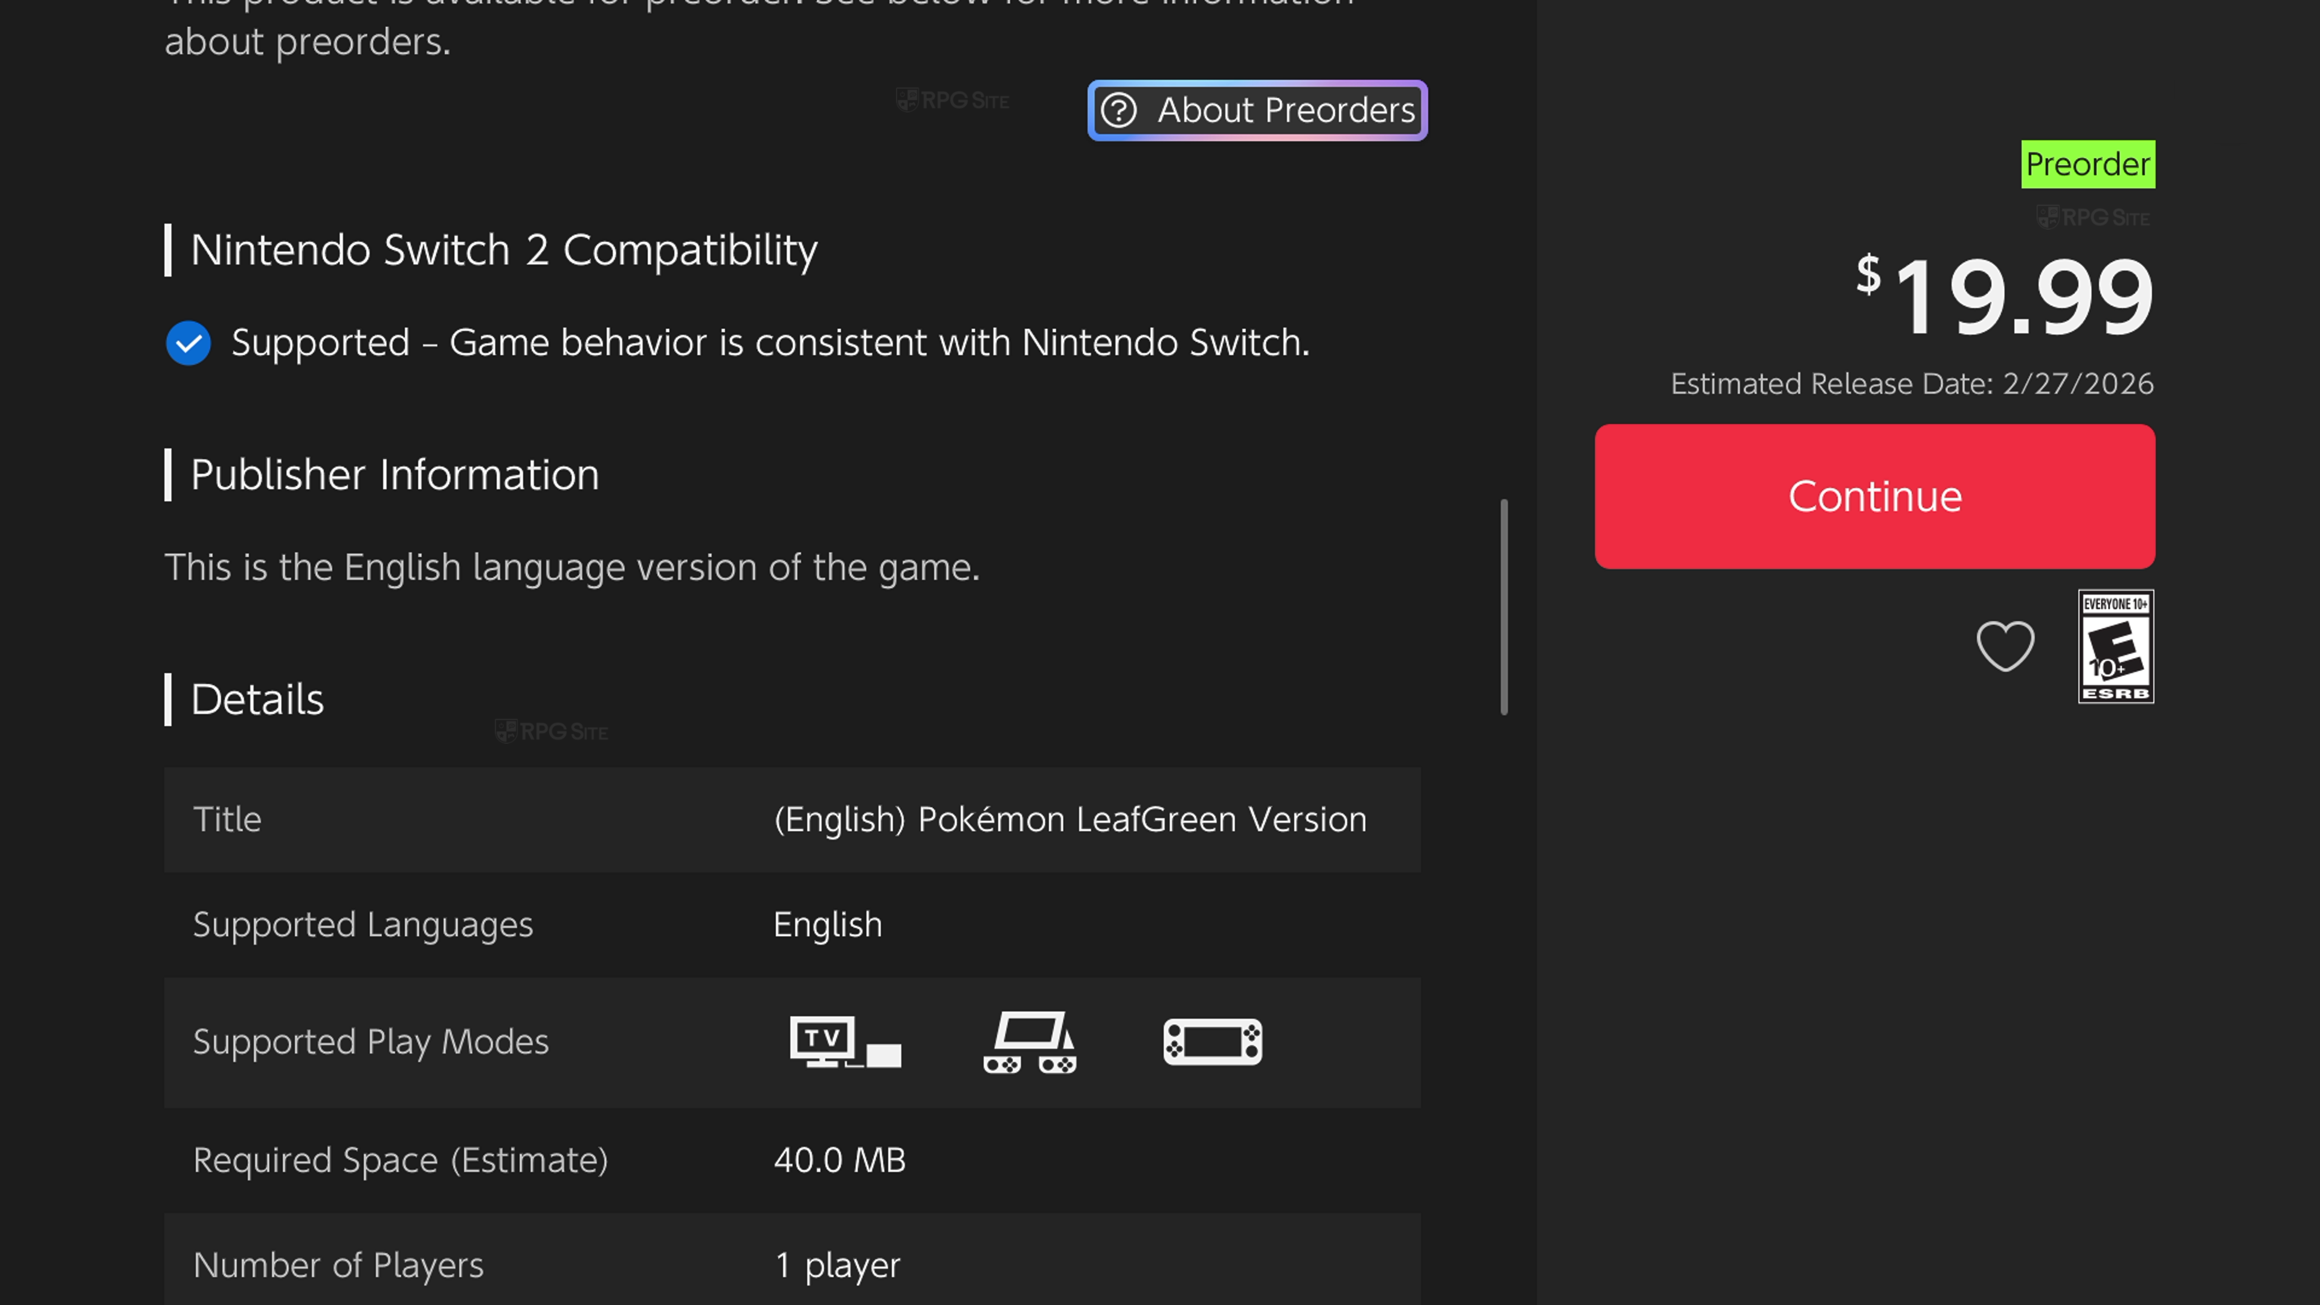
Task: Select the Required Space estimate row
Action: (x=791, y=1160)
